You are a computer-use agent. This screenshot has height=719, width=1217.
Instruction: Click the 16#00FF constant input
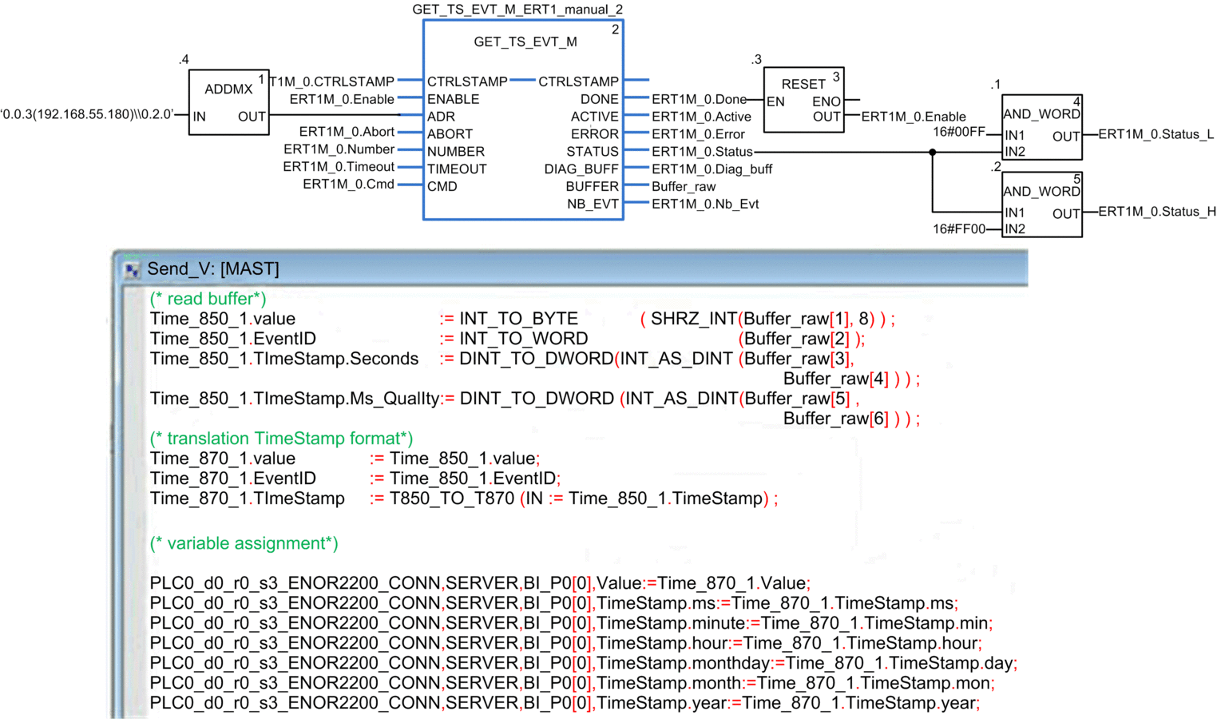(x=959, y=132)
